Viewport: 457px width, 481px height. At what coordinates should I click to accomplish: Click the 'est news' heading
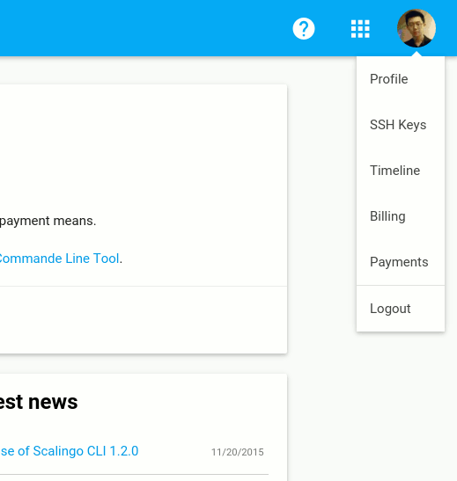click(39, 402)
